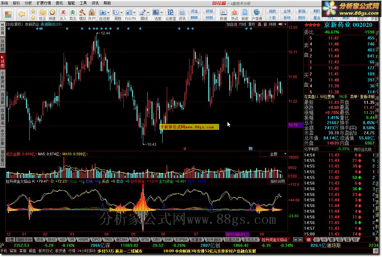This screenshot has width=382, height=257.
Task: Collapse the left sidebar arrow
Action: [x=2, y=25]
